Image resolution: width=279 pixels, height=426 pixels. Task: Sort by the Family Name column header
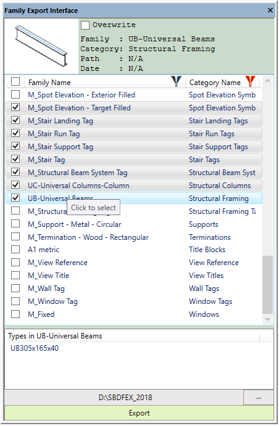[x=49, y=83]
